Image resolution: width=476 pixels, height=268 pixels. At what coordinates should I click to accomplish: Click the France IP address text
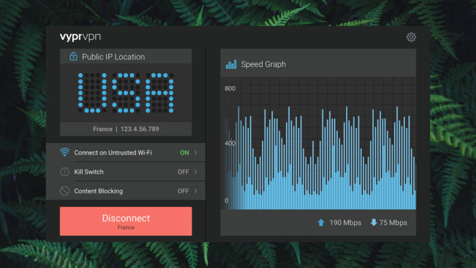126,129
